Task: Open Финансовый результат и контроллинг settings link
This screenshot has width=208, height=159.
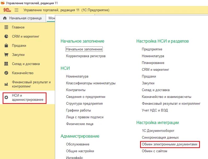Action: pos(171,103)
